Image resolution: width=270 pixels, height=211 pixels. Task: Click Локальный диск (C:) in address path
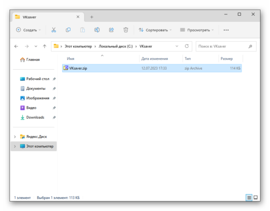click(x=116, y=46)
